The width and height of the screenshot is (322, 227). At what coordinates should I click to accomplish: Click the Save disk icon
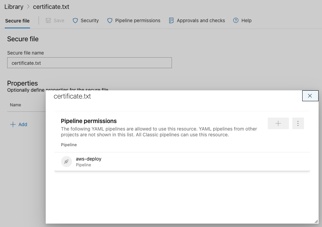point(48,20)
